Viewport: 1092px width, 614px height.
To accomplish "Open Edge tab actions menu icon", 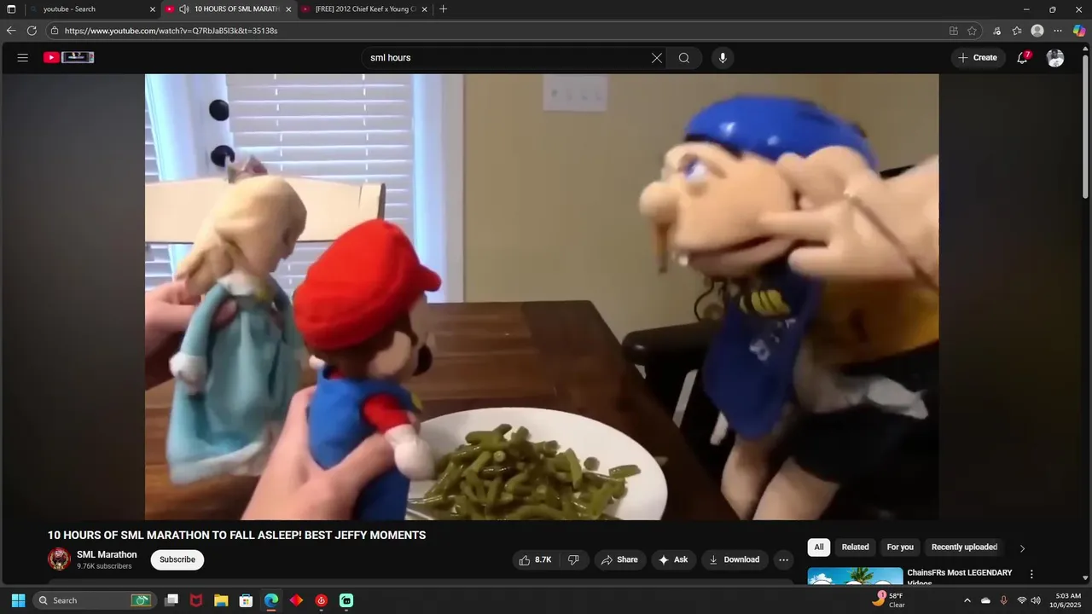I will [11, 9].
